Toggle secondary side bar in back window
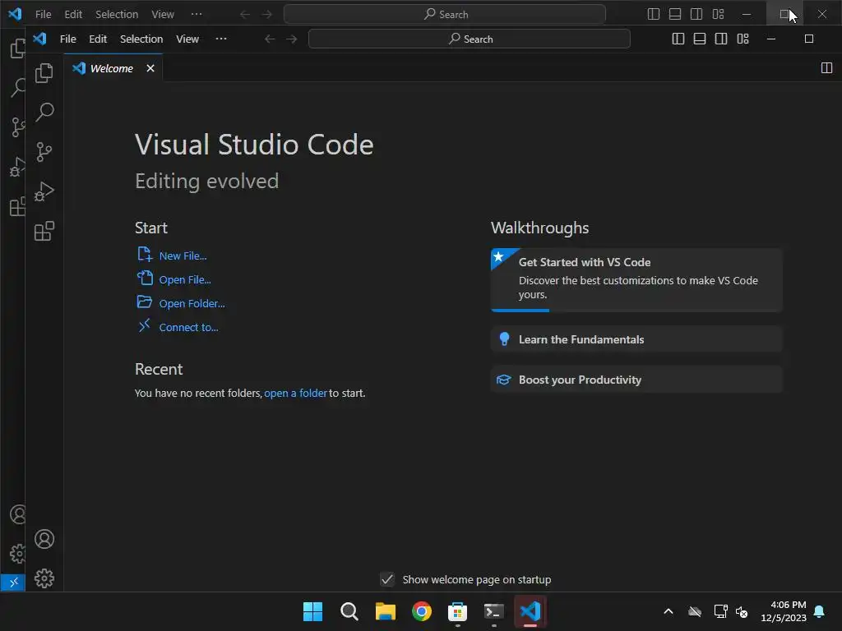 click(x=696, y=14)
